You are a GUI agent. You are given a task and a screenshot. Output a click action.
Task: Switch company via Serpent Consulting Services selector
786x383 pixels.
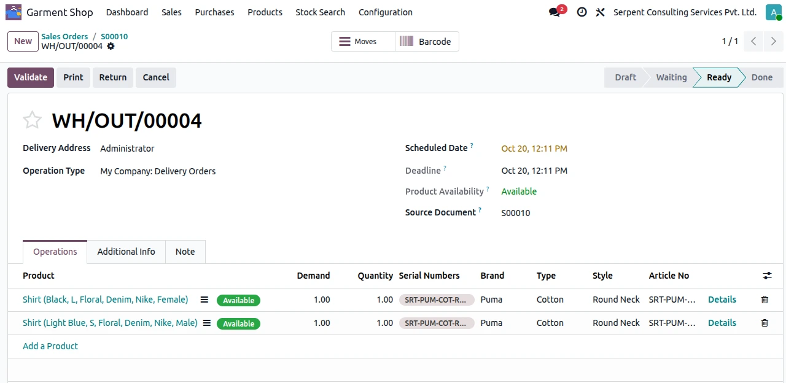pyautogui.click(x=685, y=12)
